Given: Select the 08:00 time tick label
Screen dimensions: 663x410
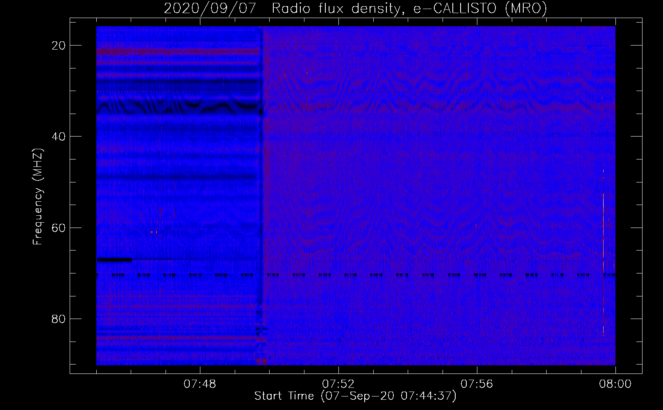Looking at the screenshot, I should pos(615,384).
